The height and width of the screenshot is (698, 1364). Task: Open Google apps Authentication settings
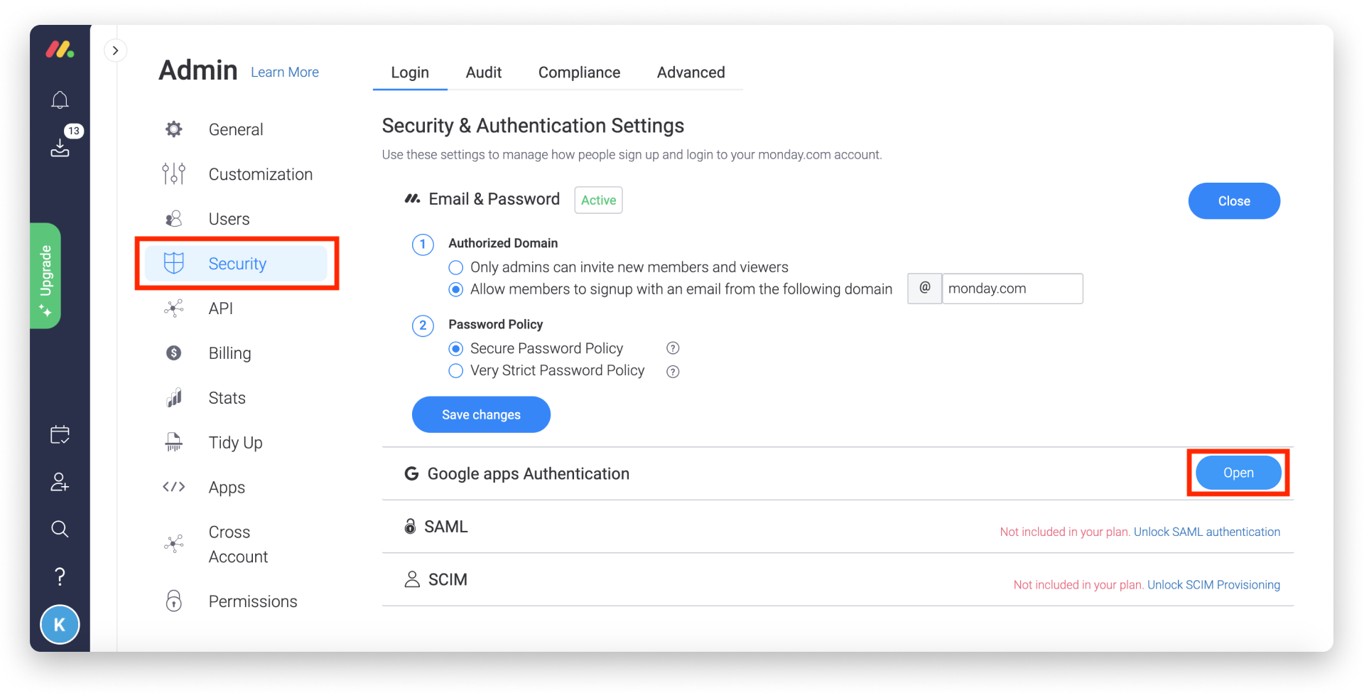(1238, 473)
